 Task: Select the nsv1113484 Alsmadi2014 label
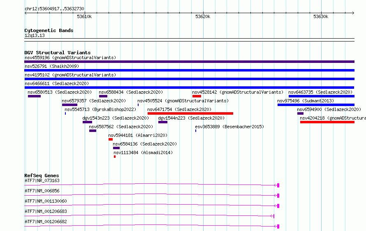pos(143,152)
